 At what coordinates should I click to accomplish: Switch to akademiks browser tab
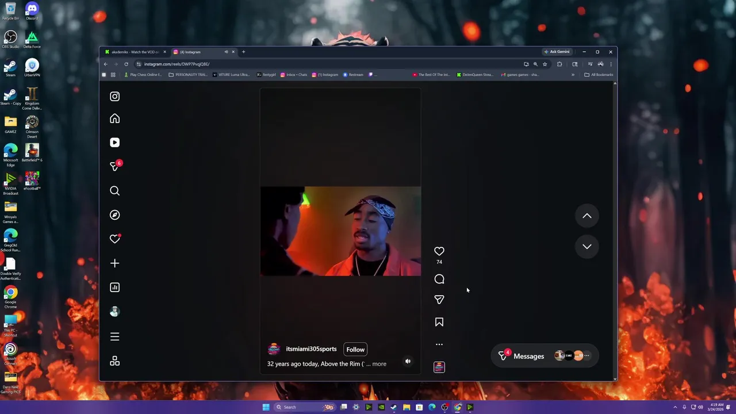click(135, 52)
